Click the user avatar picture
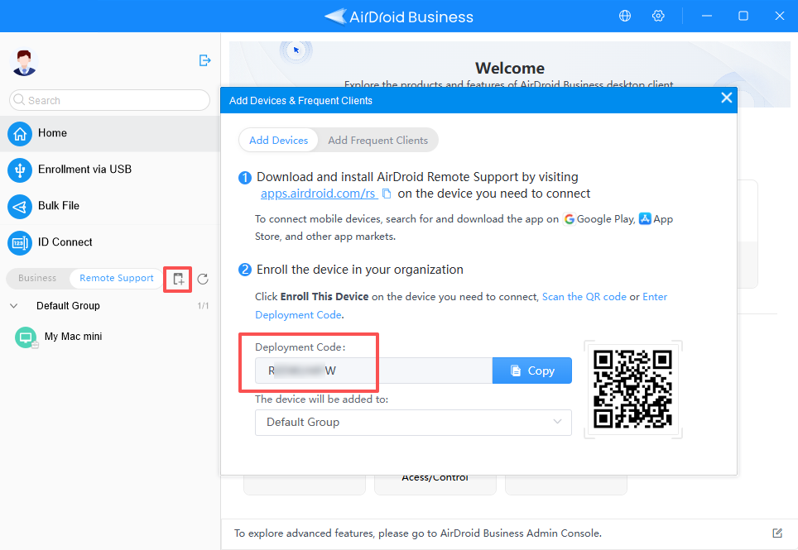This screenshot has height=550, width=798. pyautogui.click(x=23, y=63)
